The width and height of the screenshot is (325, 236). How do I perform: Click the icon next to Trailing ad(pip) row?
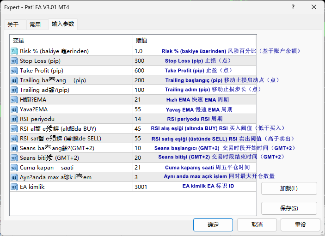14,90
